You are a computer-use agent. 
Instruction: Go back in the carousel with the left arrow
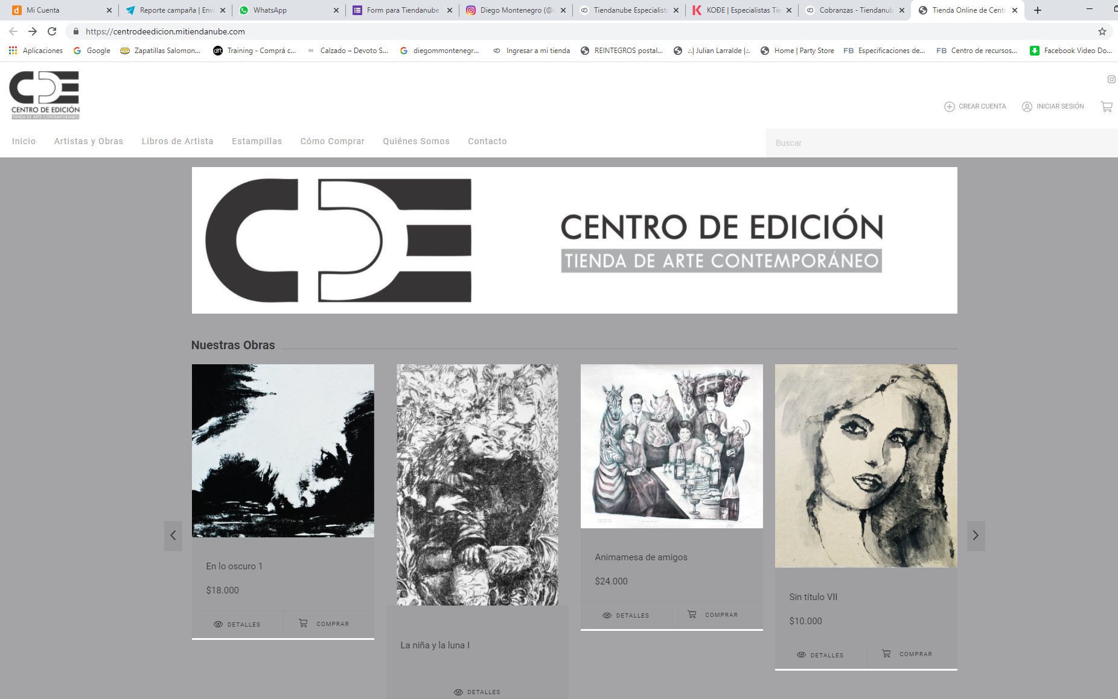tap(173, 535)
